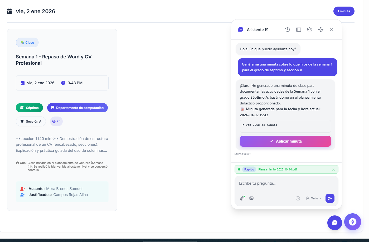Toggle assistant sidebar panel layout icon
The height and width of the screenshot is (242, 369).
[299, 29]
